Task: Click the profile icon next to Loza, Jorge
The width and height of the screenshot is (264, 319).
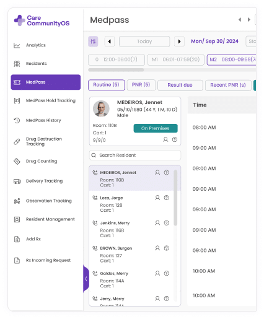Action: pos(157,198)
